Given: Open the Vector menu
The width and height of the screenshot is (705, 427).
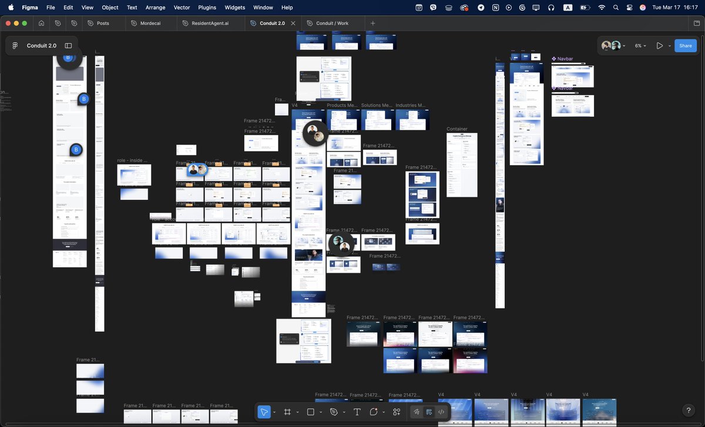Looking at the screenshot, I should coord(182,8).
